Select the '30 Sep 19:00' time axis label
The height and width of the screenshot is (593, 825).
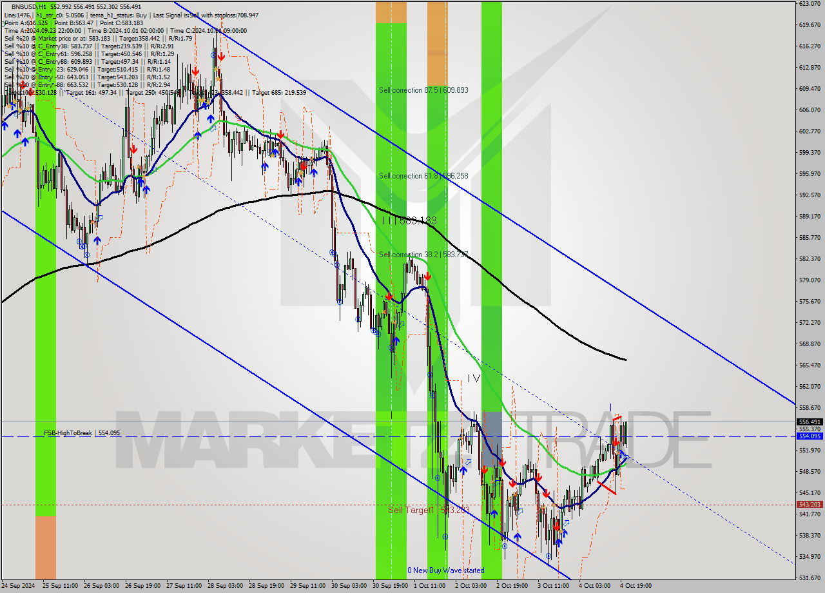tap(391, 586)
